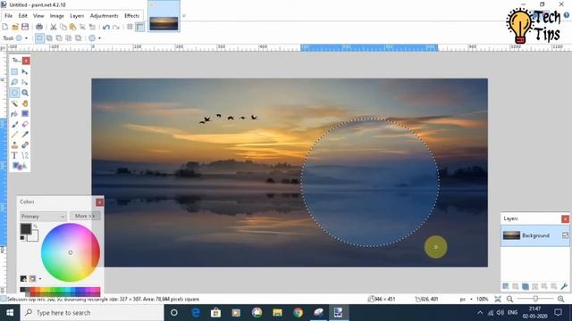Open the Adjustments menu

coord(104,16)
